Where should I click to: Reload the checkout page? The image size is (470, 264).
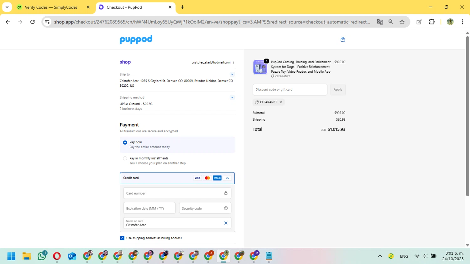pos(32,22)
